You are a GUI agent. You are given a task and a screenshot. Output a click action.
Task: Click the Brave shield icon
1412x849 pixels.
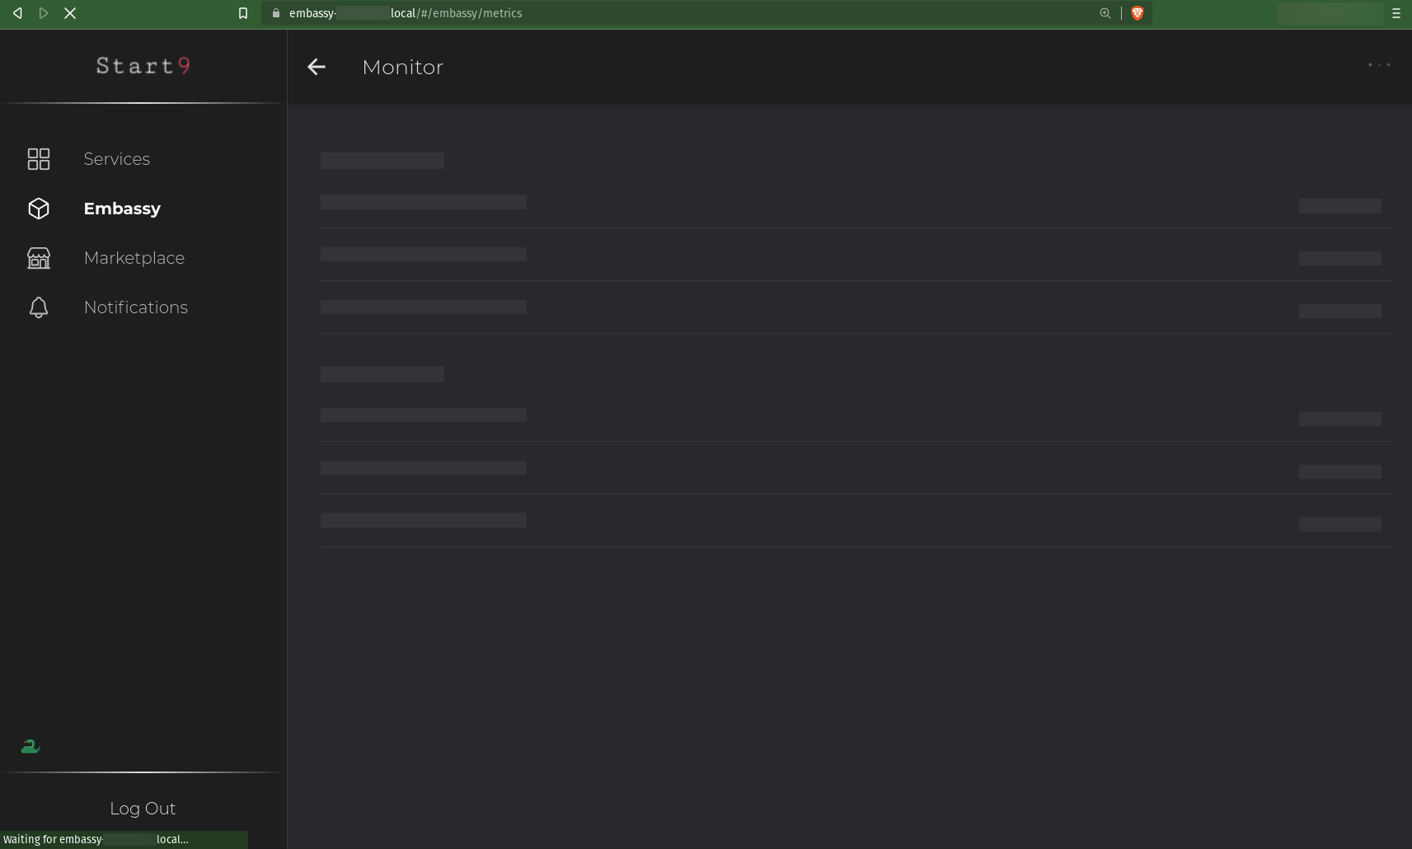pos(1138,13)
